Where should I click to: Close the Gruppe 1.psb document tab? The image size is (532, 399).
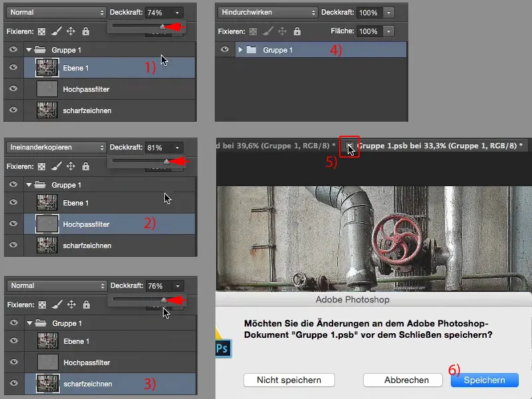point(348,146)
